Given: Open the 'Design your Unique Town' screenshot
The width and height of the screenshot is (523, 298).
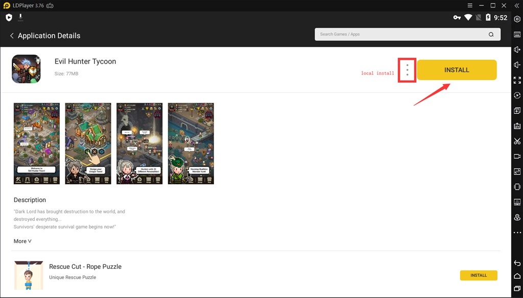Looking at the screenshot, I should [x=88, y=144].
